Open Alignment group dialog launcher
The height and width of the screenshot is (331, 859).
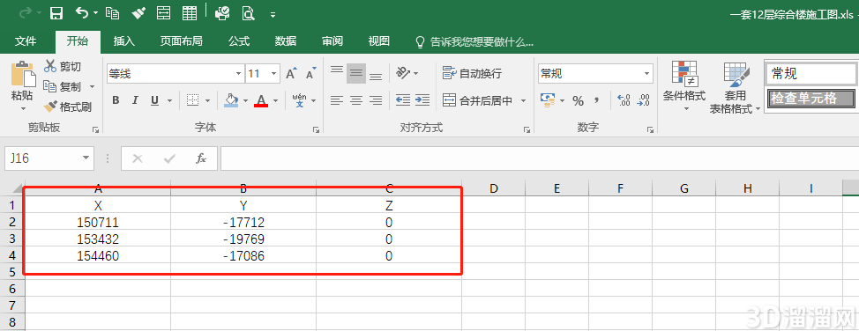pyautogui.click(x=527, y=129)
